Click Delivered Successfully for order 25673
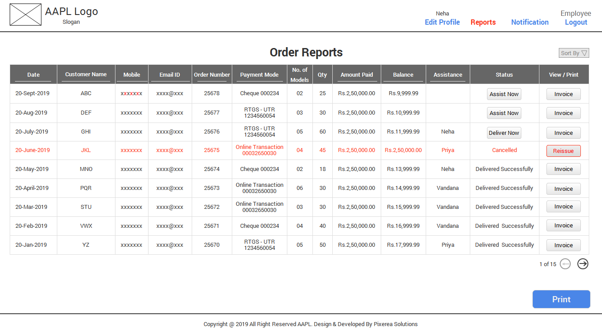This screenshot has height=334, width=602. pos(504,188)
